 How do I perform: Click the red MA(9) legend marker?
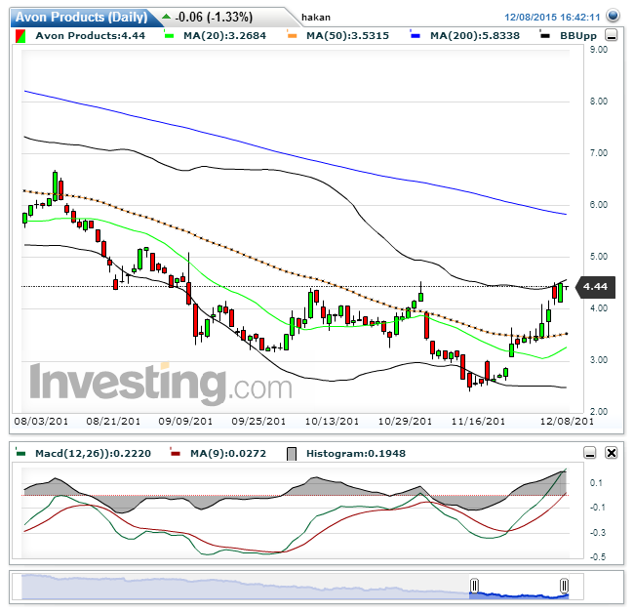coord(175,453)
